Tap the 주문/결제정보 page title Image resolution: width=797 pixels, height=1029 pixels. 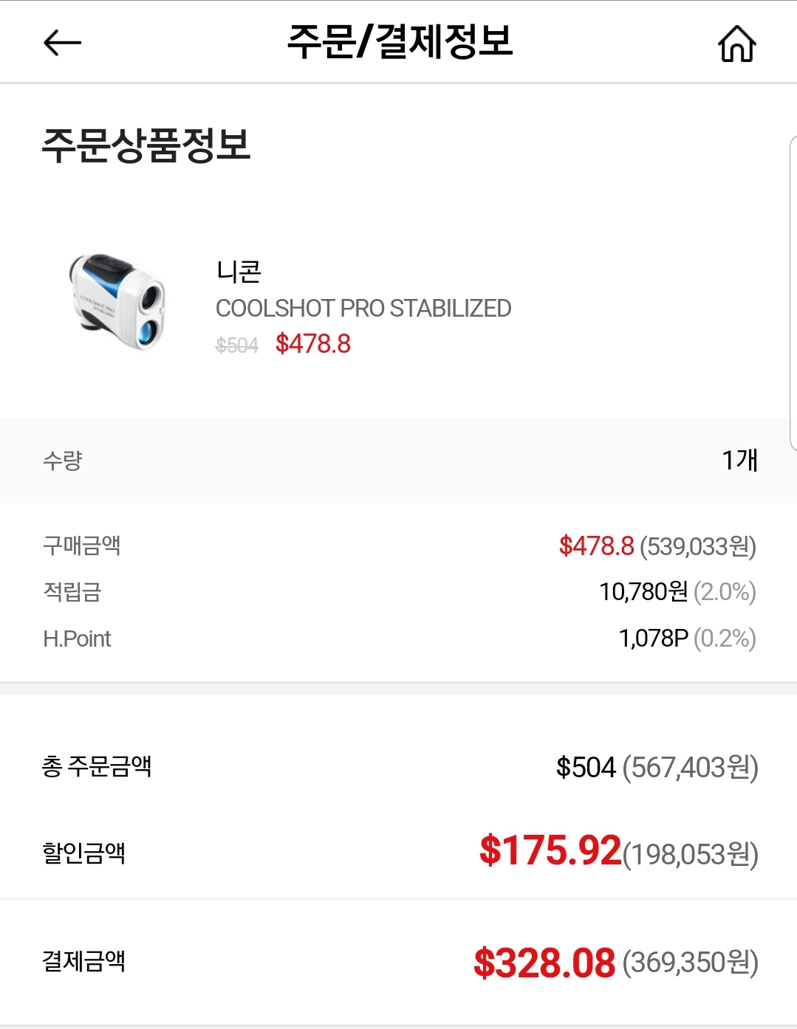400,41
